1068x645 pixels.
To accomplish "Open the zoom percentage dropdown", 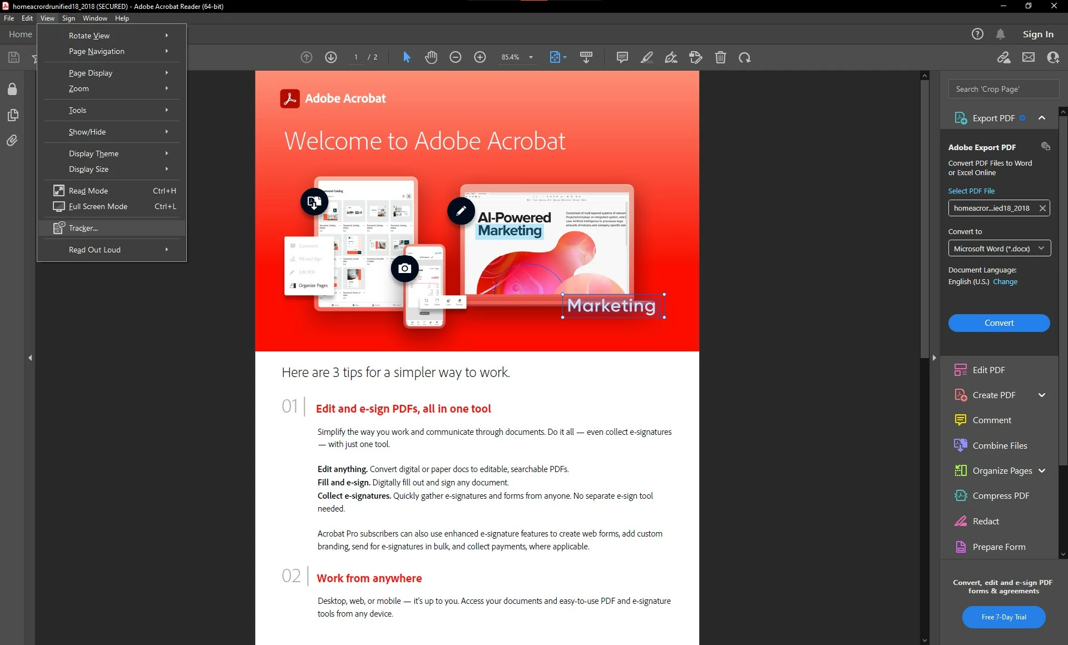I will pyautogui.click(x=531, y=57).
